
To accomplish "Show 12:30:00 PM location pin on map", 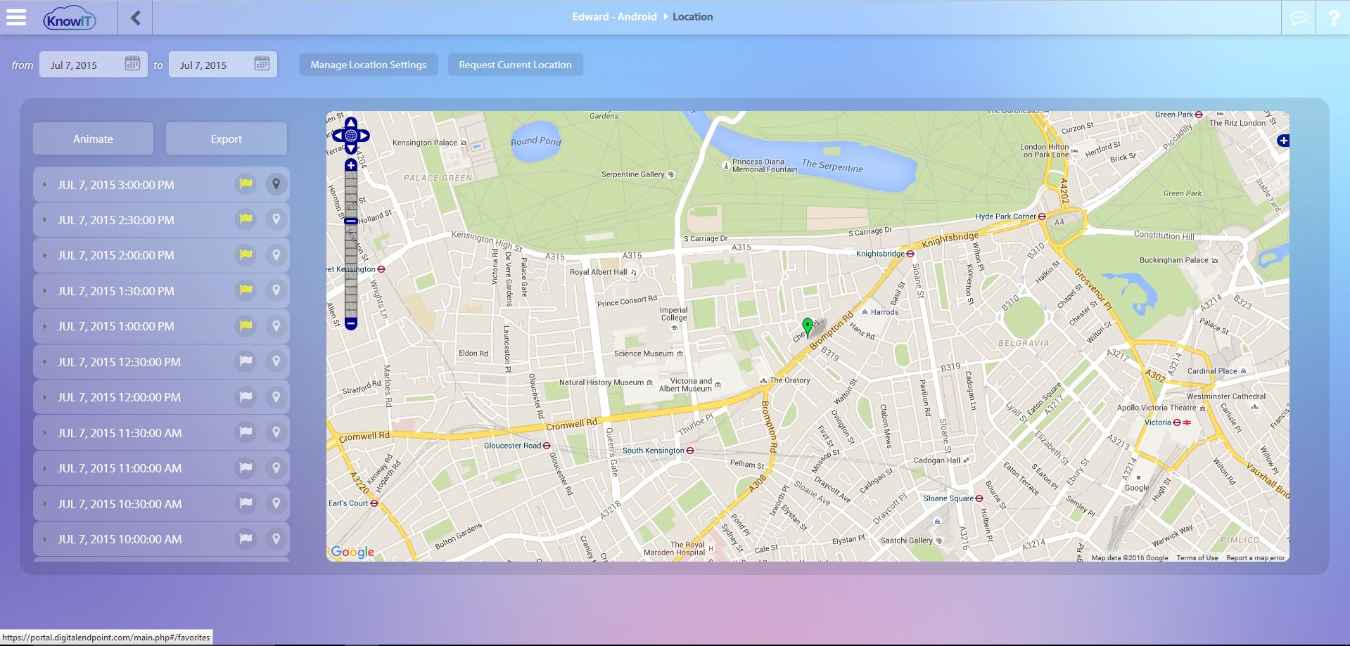I will [276, 361].
